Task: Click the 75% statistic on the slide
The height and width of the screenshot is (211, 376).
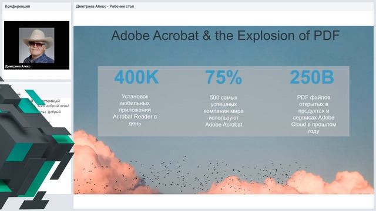Action: [x=224, y=77]
